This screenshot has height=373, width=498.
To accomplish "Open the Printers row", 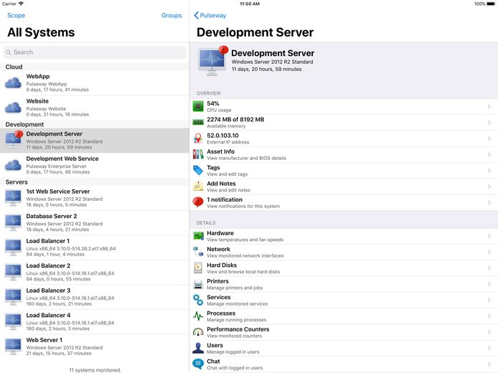I will pos(344,284).
